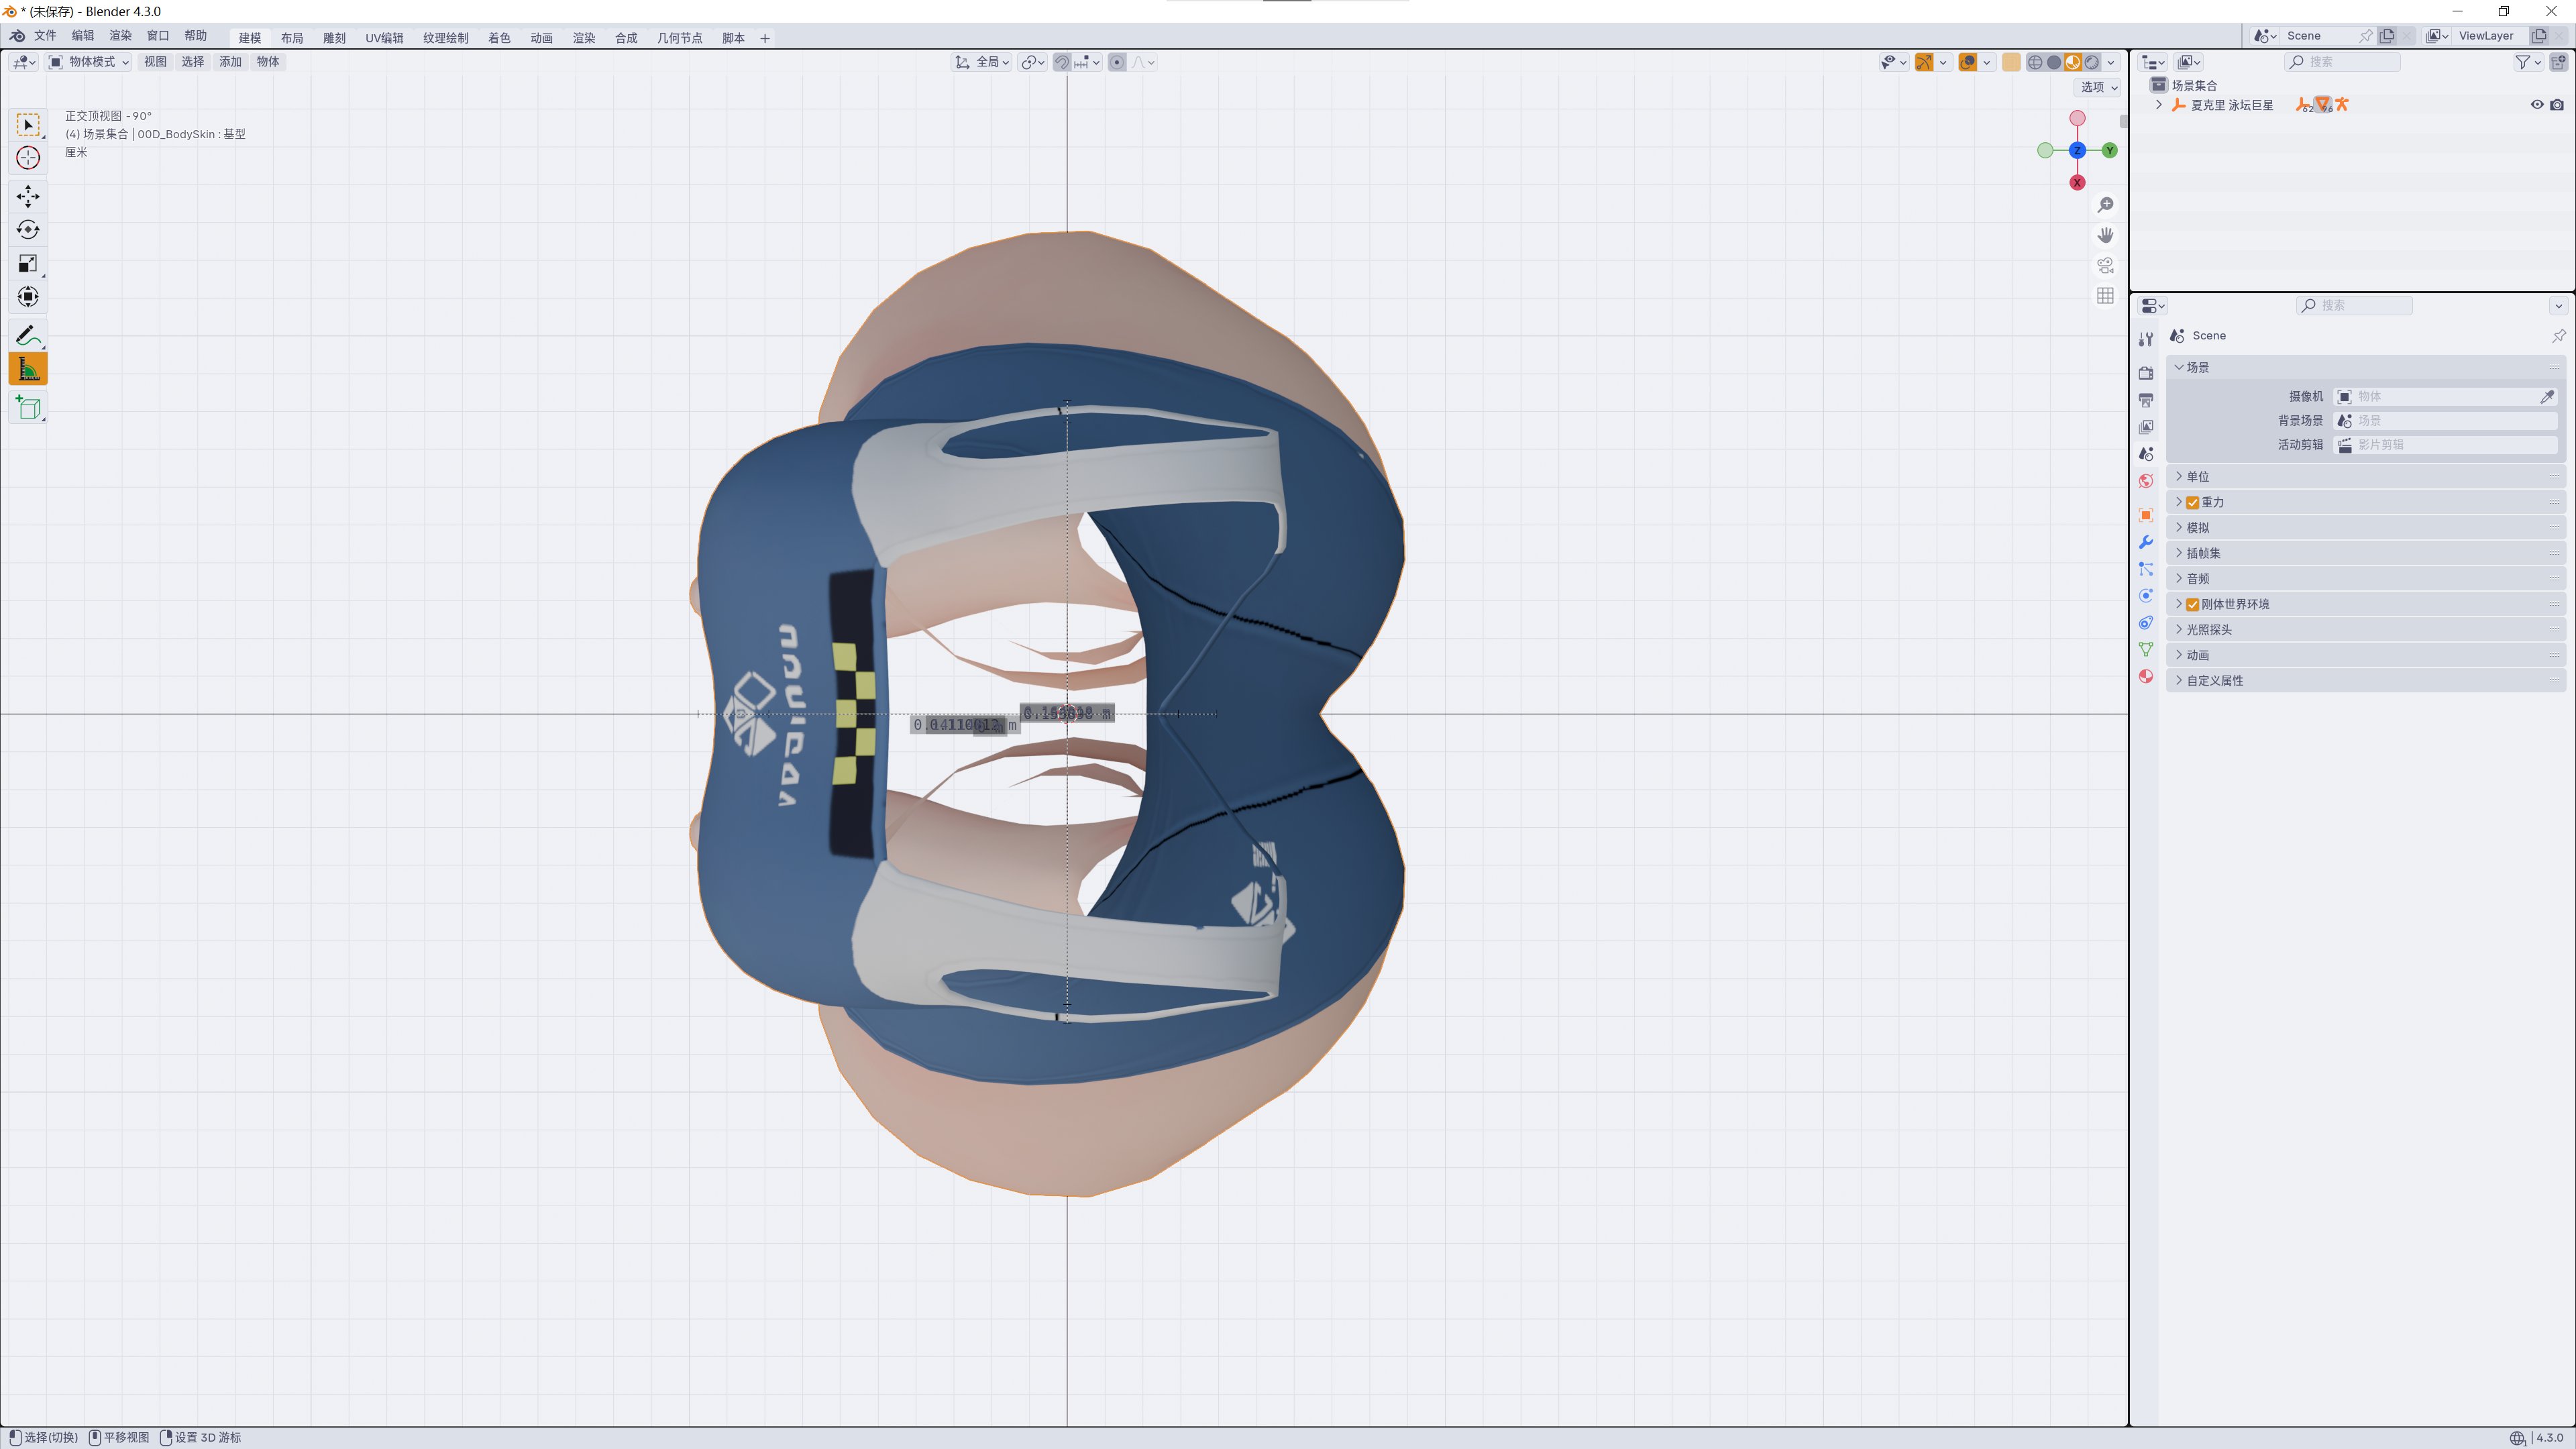Select the Add Cube tool
The width and height of the screenshot is (2576, 1449).
(28, 407)
